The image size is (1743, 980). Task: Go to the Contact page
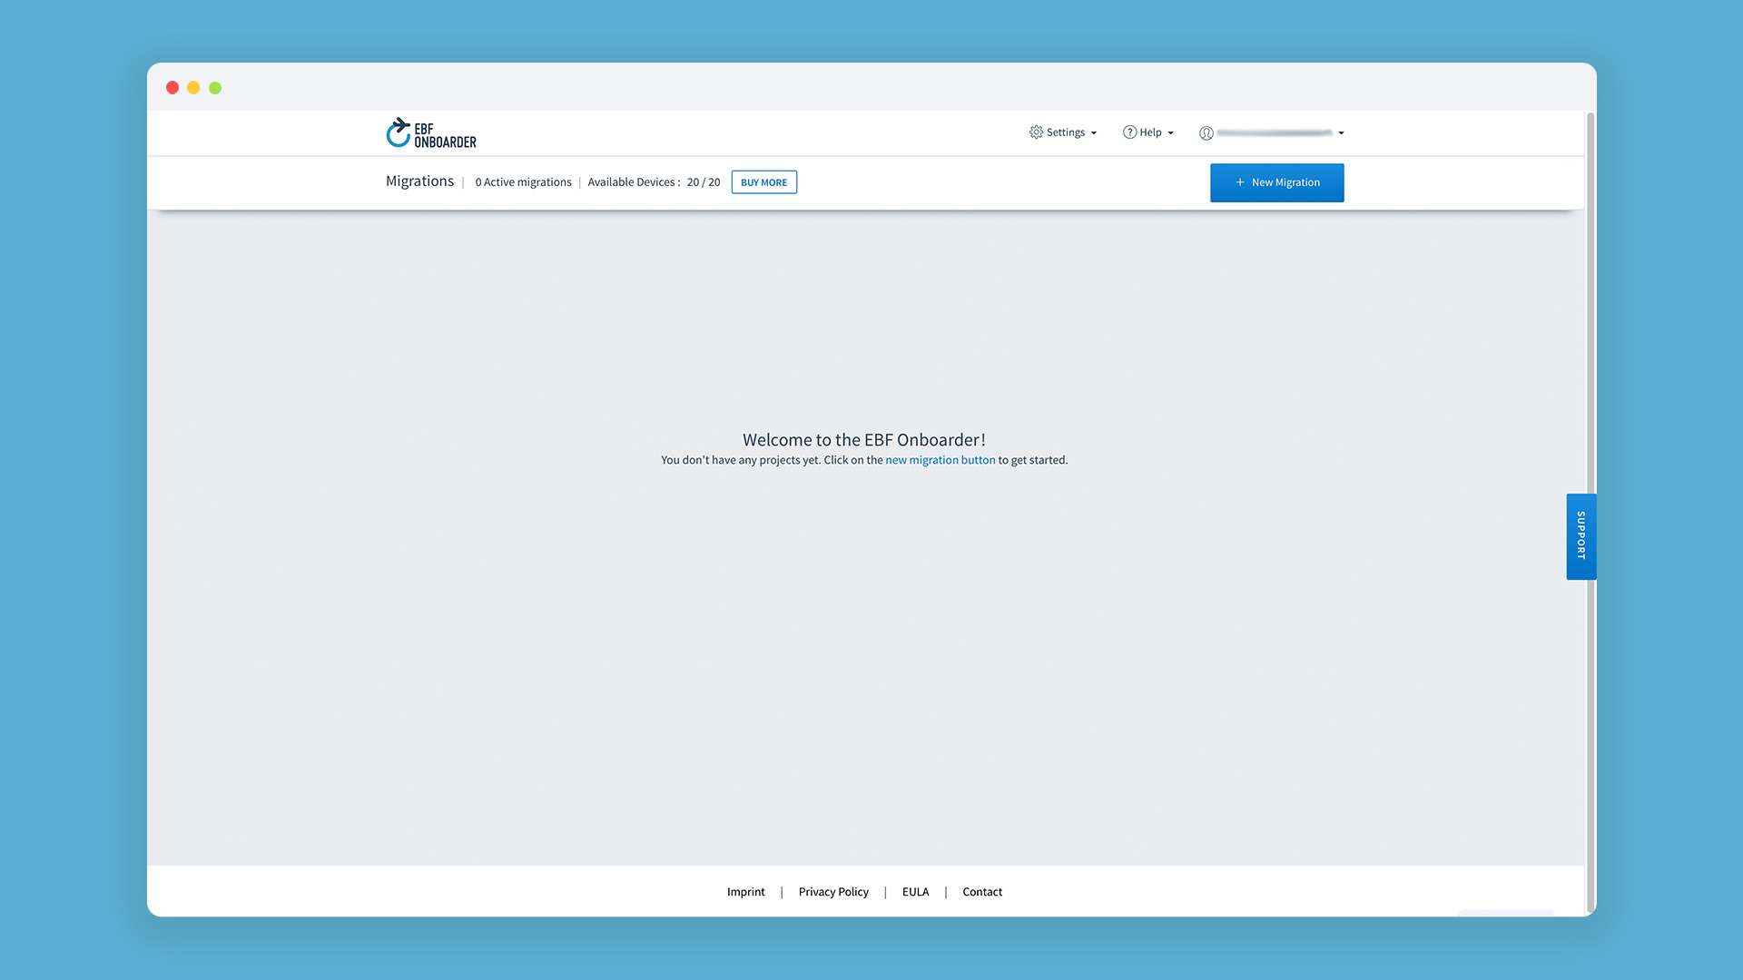click(x=981, y=892)
